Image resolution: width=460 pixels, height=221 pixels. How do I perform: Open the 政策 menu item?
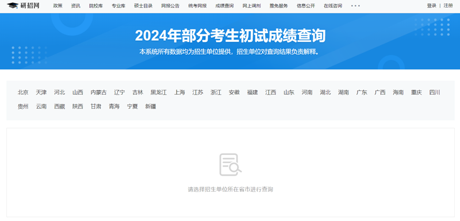click(x=57, y=6)
